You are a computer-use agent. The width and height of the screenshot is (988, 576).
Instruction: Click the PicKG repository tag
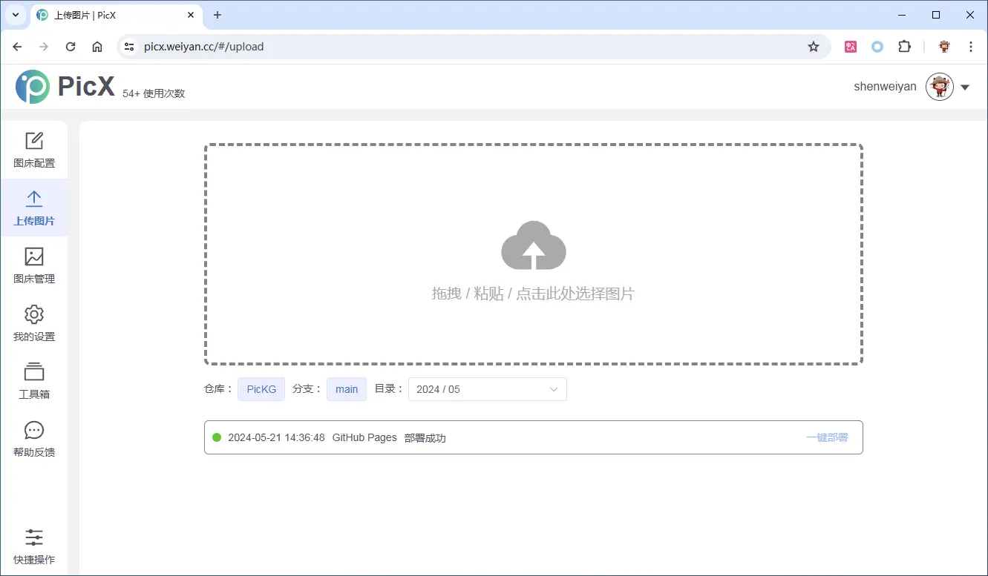pos(261,389)
